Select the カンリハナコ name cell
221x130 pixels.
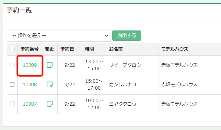coord(132,84)
